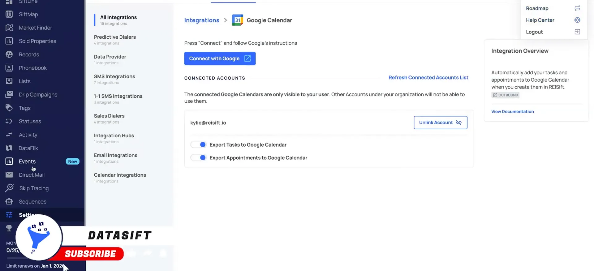Go back via Integrations breadcrumb link
The image size is (594, 271).
[x=202, y=20]
